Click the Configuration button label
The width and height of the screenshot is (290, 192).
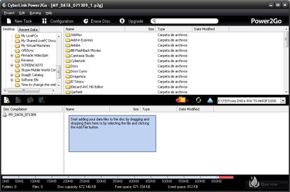62,21
